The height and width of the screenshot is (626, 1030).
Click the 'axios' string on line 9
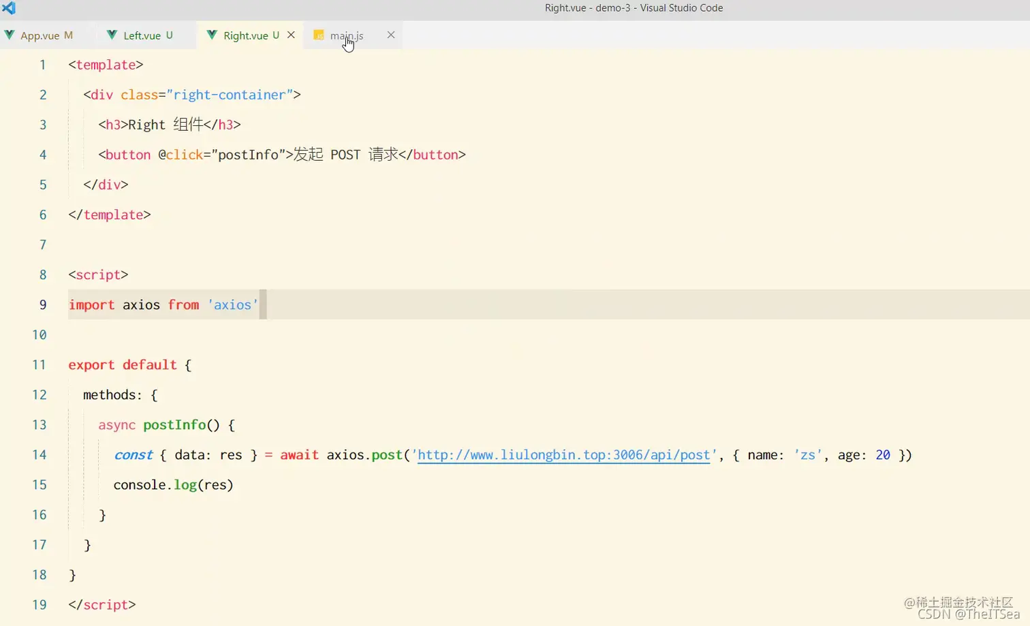pyautogui.click(x=233, y=305)
